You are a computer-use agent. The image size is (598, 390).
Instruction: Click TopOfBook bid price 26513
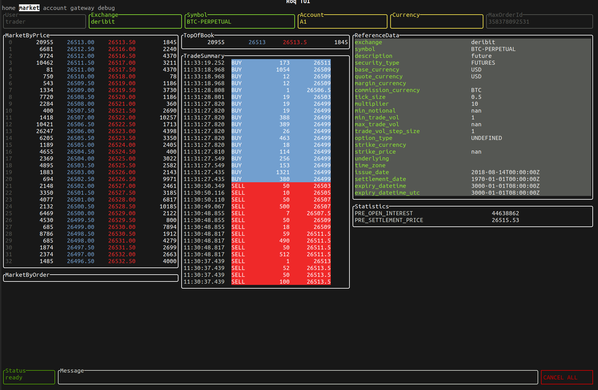[x=257, y=42]
